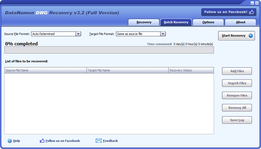Choose Search Files button
Image resolution: width=261 pixels, height=149 pixels.
pos(237,83)
